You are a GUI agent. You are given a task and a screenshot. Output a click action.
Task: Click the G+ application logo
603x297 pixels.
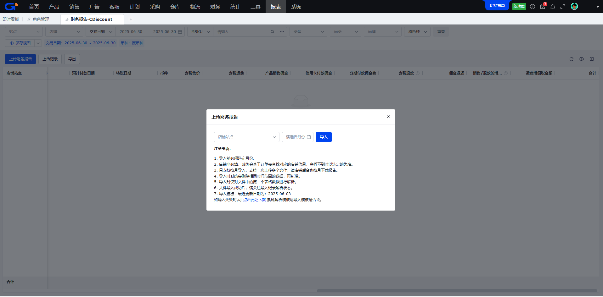click(x=11, y=6)
